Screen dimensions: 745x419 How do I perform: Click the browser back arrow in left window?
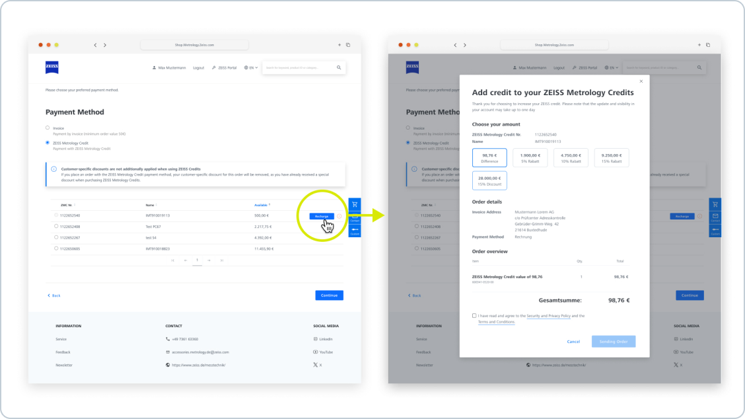point(95,45)
